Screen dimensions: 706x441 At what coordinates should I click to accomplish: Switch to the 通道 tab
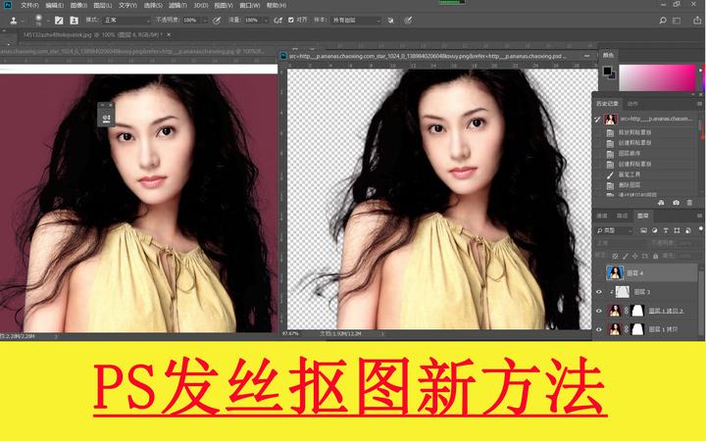(x=602, y=216)
